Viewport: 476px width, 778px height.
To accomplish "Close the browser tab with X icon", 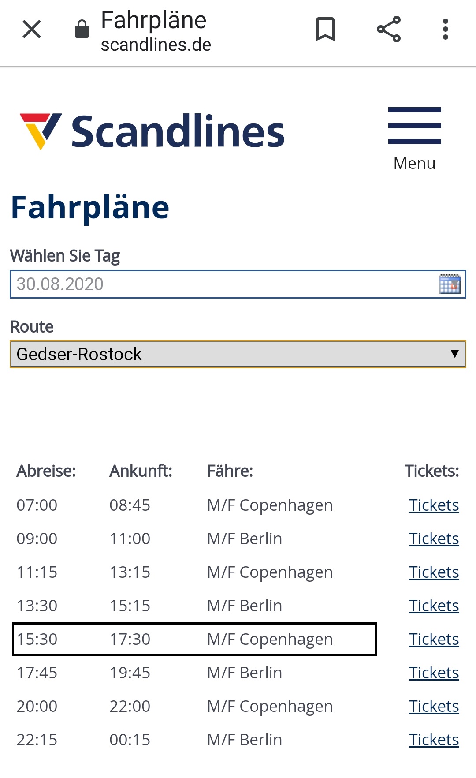I will tap(32, 30).
